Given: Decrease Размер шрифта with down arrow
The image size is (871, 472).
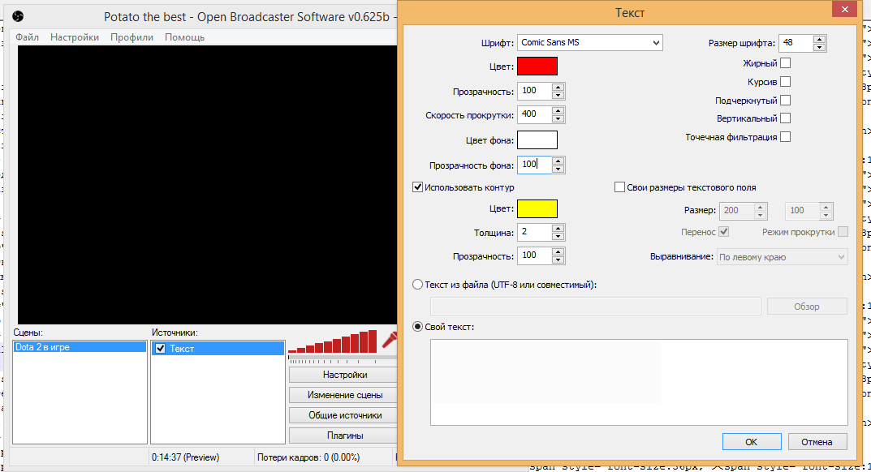Looking at the screenshot, I should click(819, 47).
